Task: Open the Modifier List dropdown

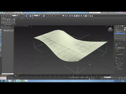Action: click(120, 30)
